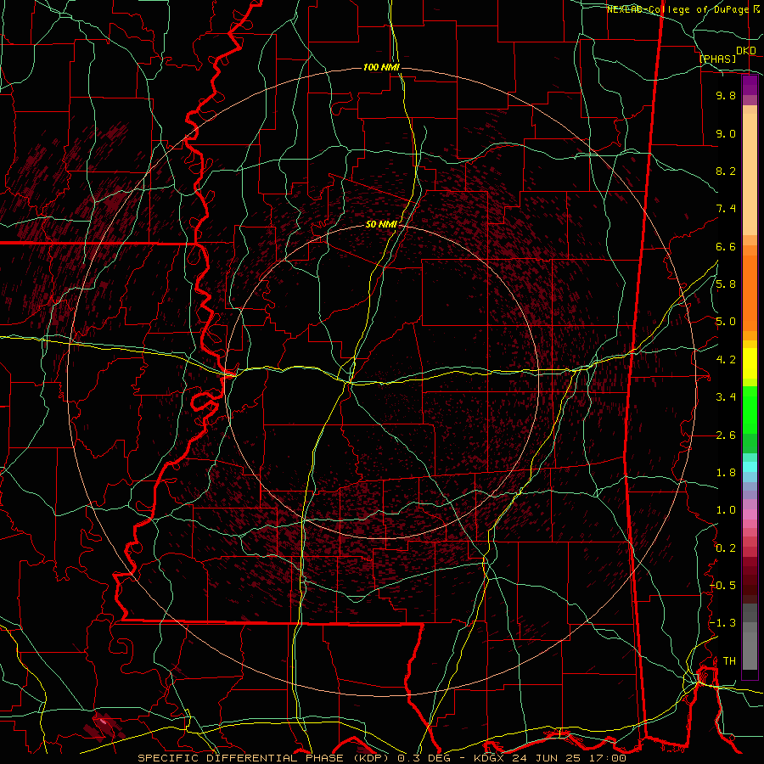The height and width of the screenshot is (764, 764).
Task: Click the 3.4 scale label
Action: 726,397
